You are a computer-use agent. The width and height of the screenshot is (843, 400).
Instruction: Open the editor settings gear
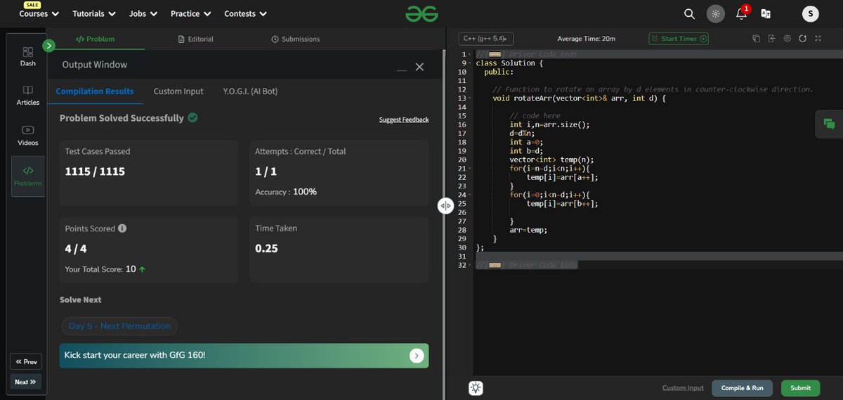(787, 39)
